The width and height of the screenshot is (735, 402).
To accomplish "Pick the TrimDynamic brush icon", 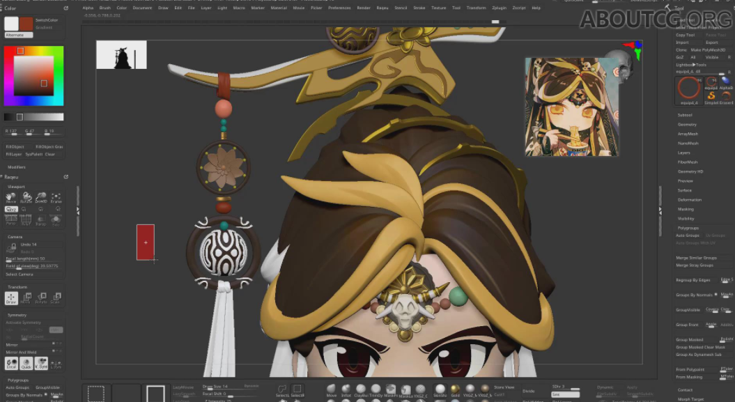I will pyautogui.click(x=376, y=390).
